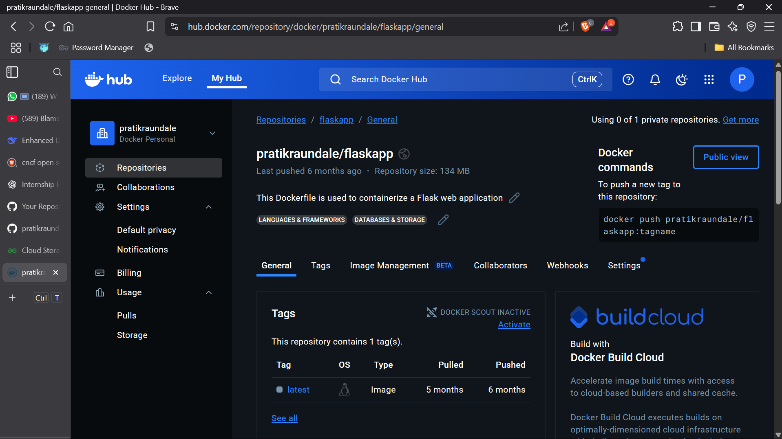Screen dimensions: 782x439
Task: Open the notifications bell icon
Action: tap(655, 79)
